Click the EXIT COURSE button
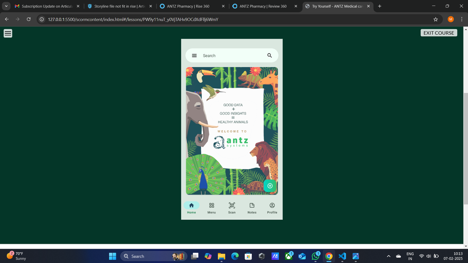468x263 pixels. (438, 33)
